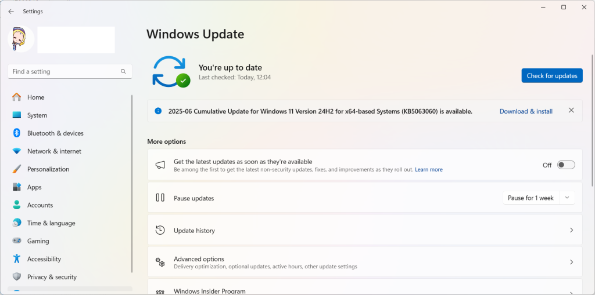Click the Accounts person icon
The height and width of the screenshot is (295, 595).
(x=17, y=205)
